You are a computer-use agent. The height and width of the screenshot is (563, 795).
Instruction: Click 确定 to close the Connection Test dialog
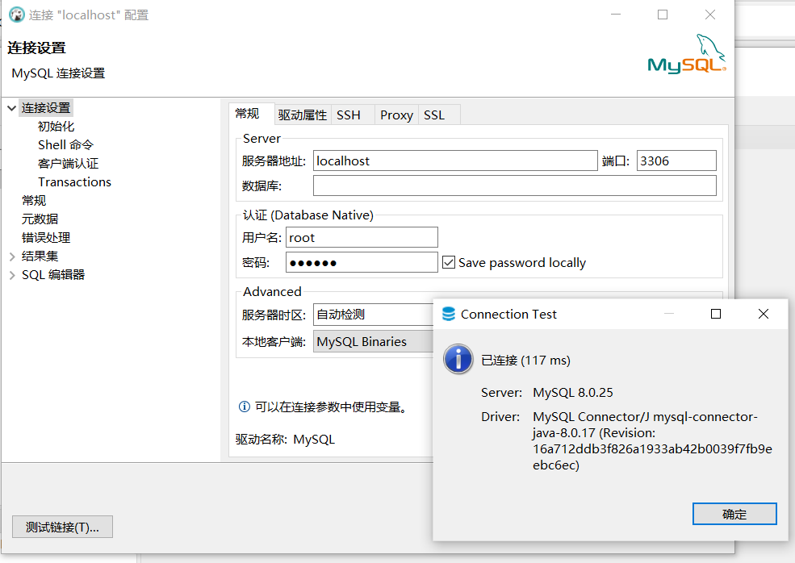(734, 514)
